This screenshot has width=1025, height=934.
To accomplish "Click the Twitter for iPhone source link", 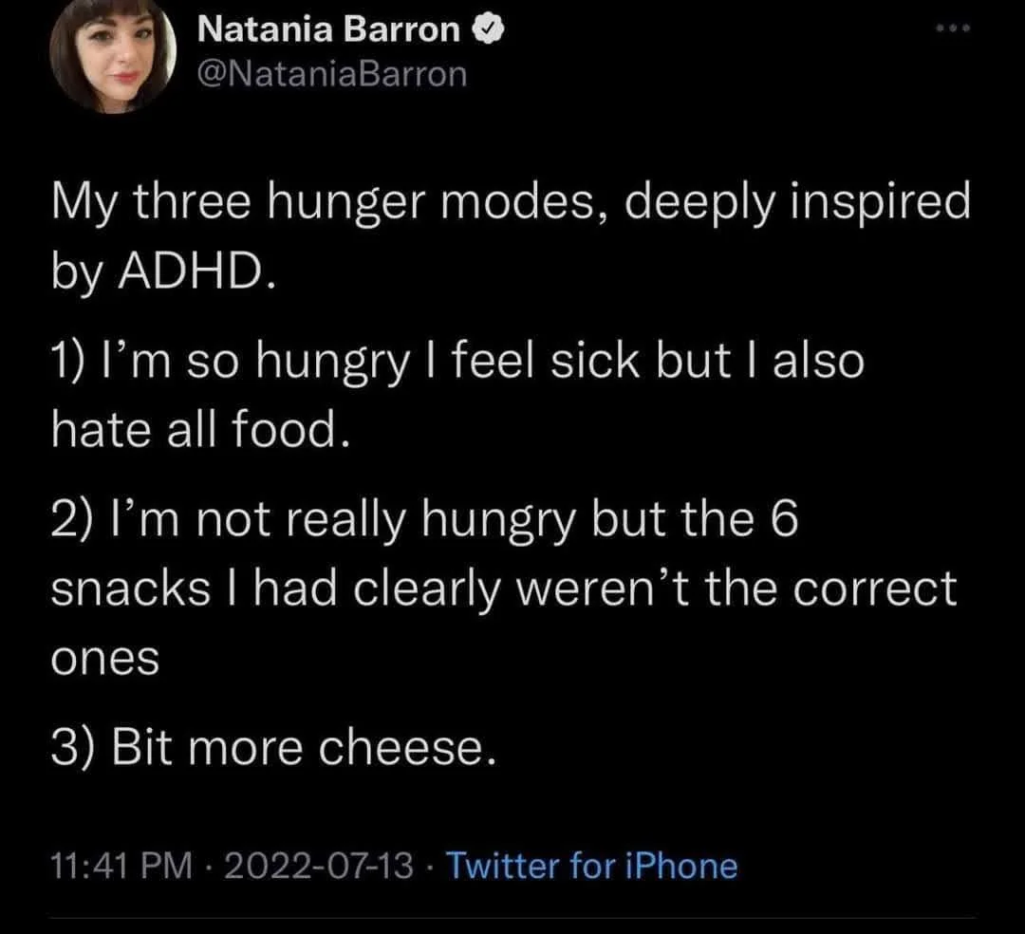I will pos(591,866).
